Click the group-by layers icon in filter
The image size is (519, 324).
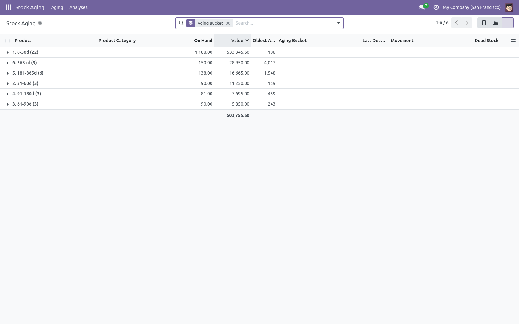click(x=190, y=23)
